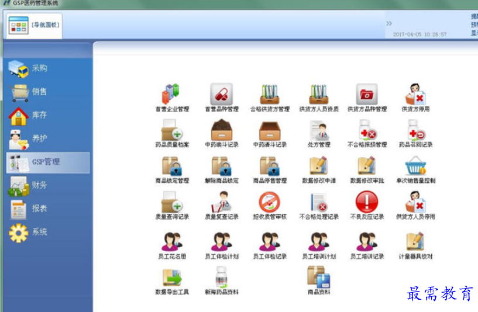Screen dimensions: 478x312
Task: Open 药品召回记录 icon
Action: (415, 130)
